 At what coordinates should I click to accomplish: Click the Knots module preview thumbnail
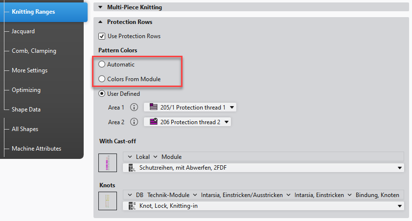click(x=108, y=200)
